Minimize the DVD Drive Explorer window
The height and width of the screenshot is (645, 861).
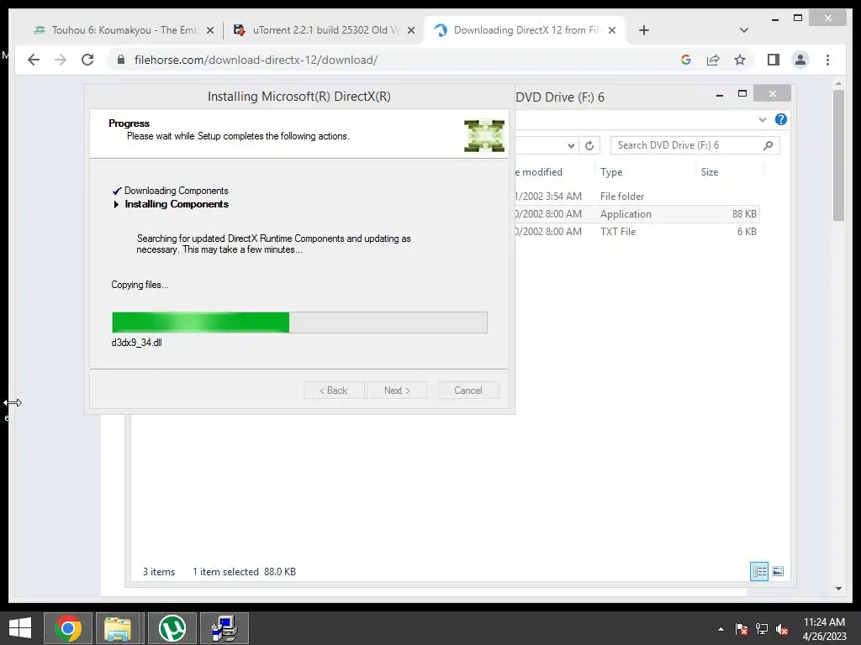[x=720, y=95]
